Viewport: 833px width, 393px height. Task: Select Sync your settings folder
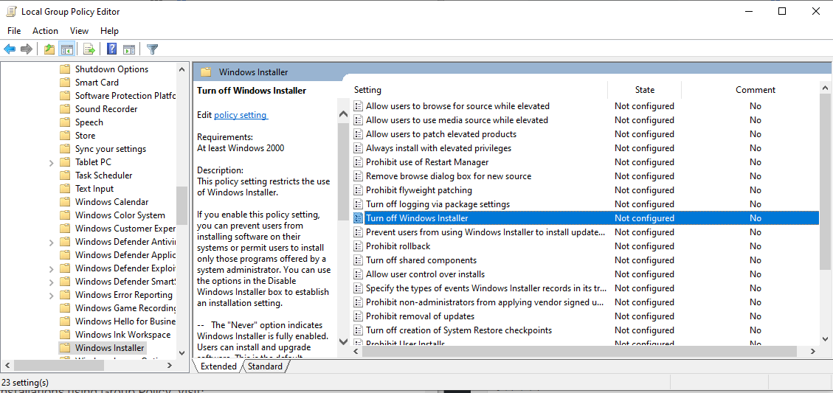click(111, 149)
